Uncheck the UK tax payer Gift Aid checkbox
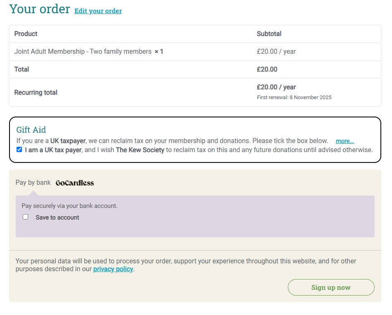Image resolution: width=392 pixels, height=315 pixels. point(19,149)
